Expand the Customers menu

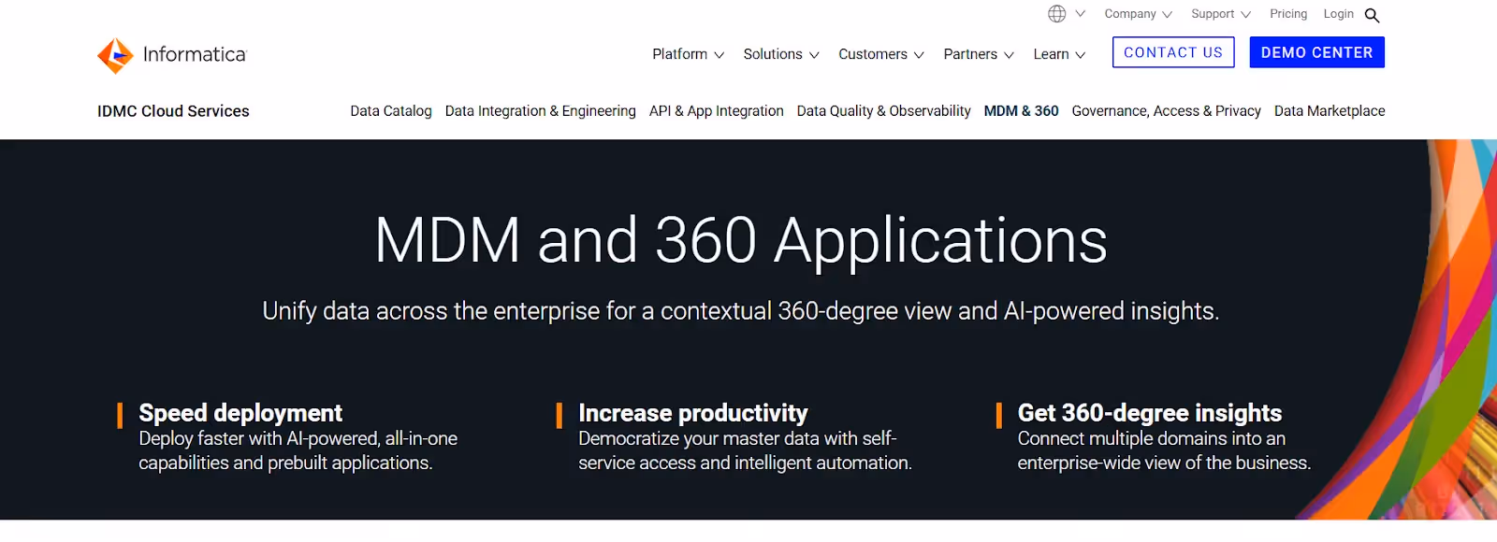coord(881,54)
